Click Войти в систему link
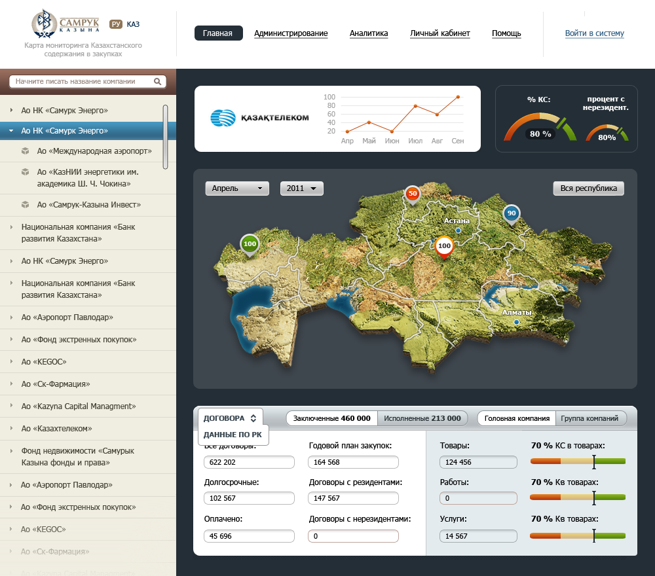 (x=595, y=33)
